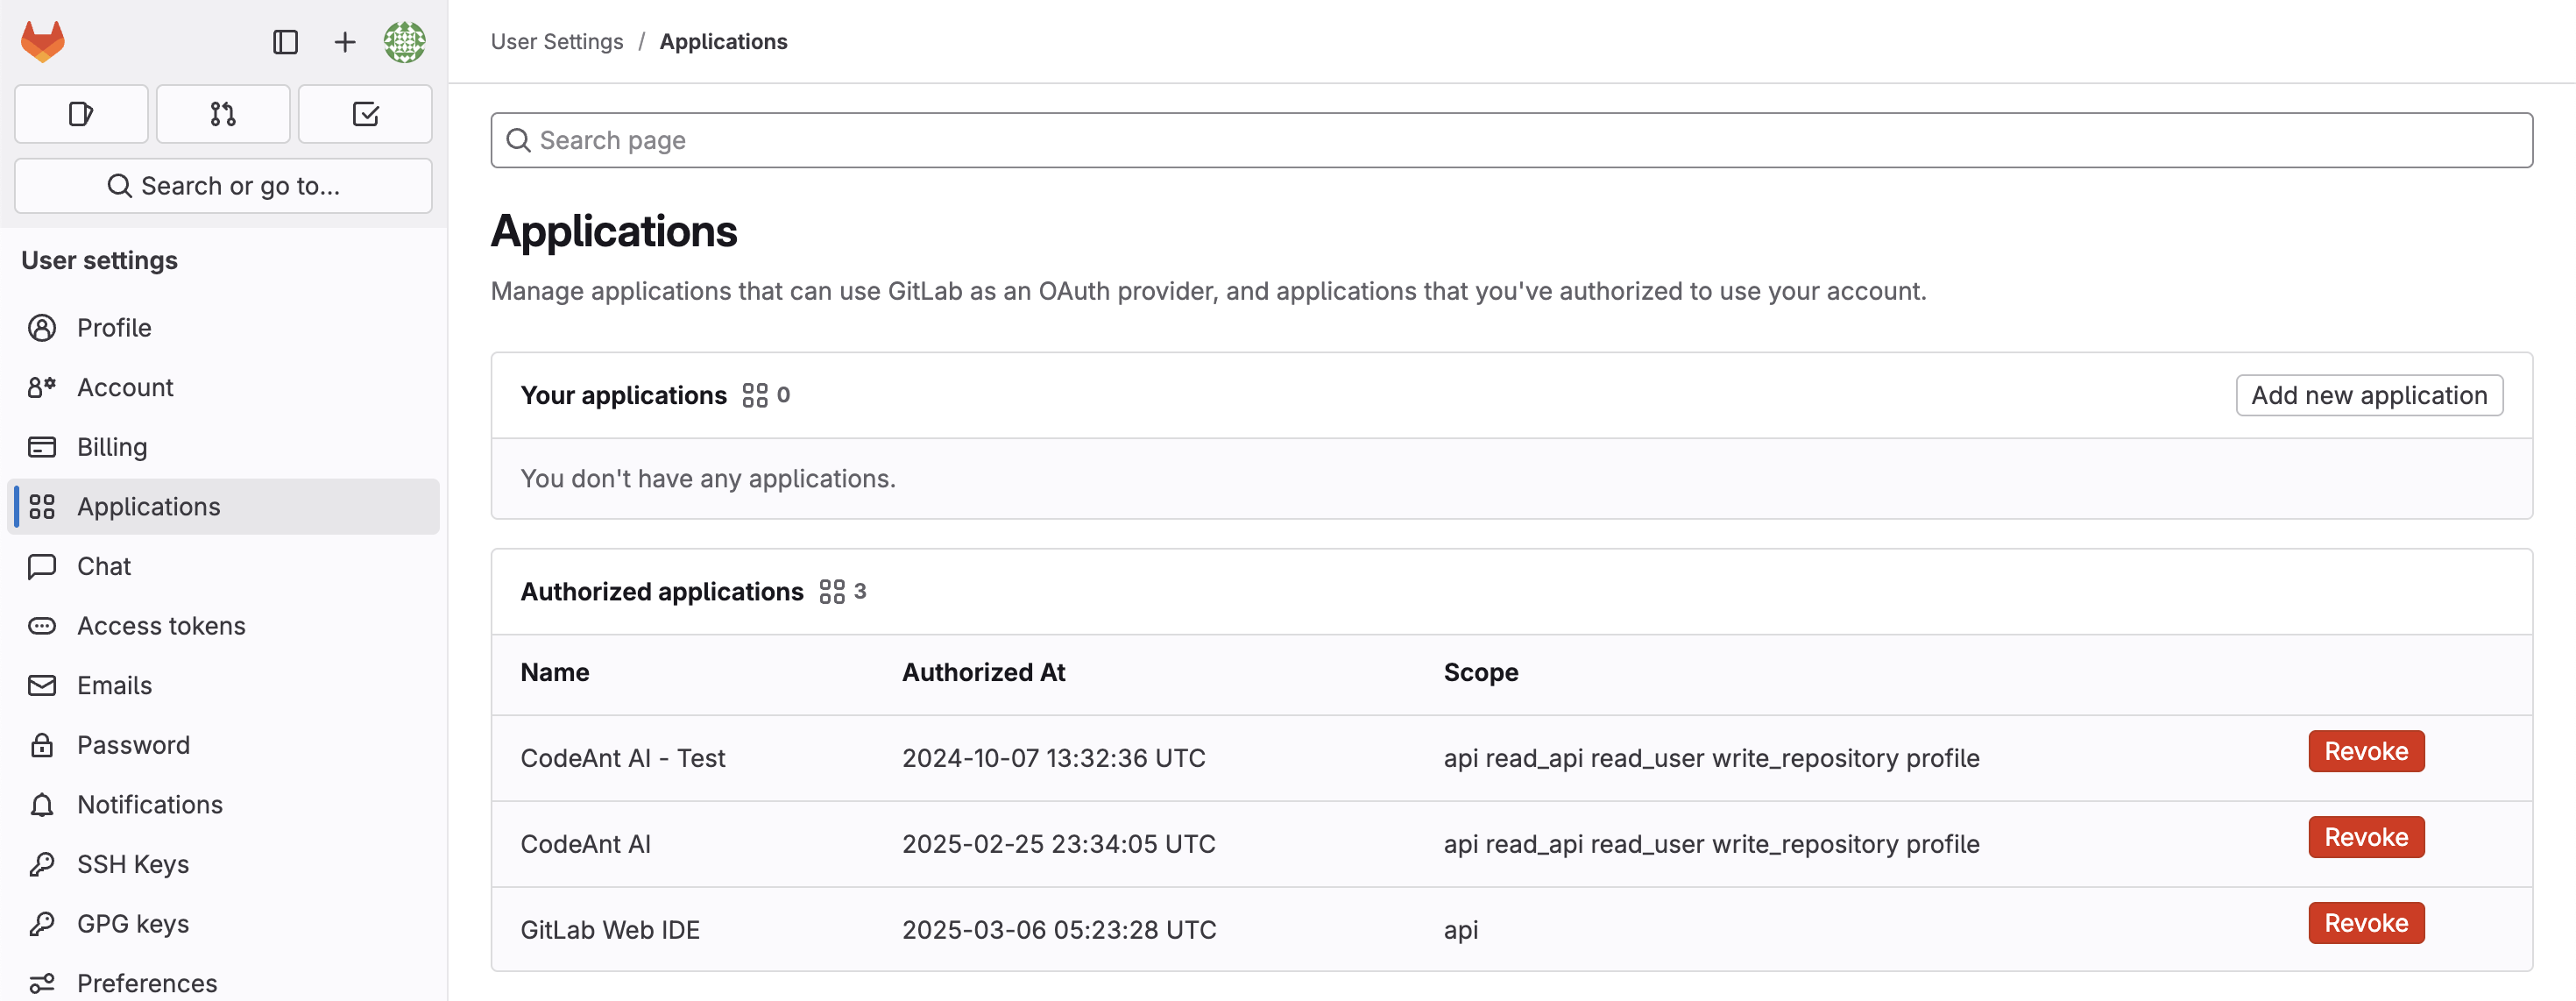Click the 'GitLab Web IDE' name
This screenshot has width=2576, height=1001.
tap(610, 930)
